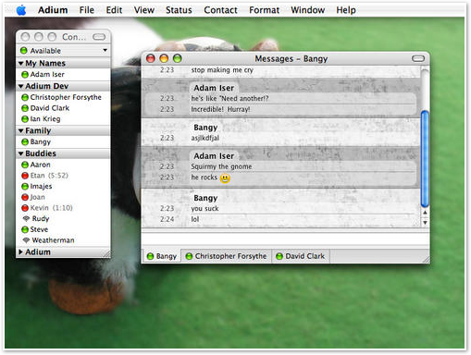Select contact Adam Iser in list

pos(63,74)
